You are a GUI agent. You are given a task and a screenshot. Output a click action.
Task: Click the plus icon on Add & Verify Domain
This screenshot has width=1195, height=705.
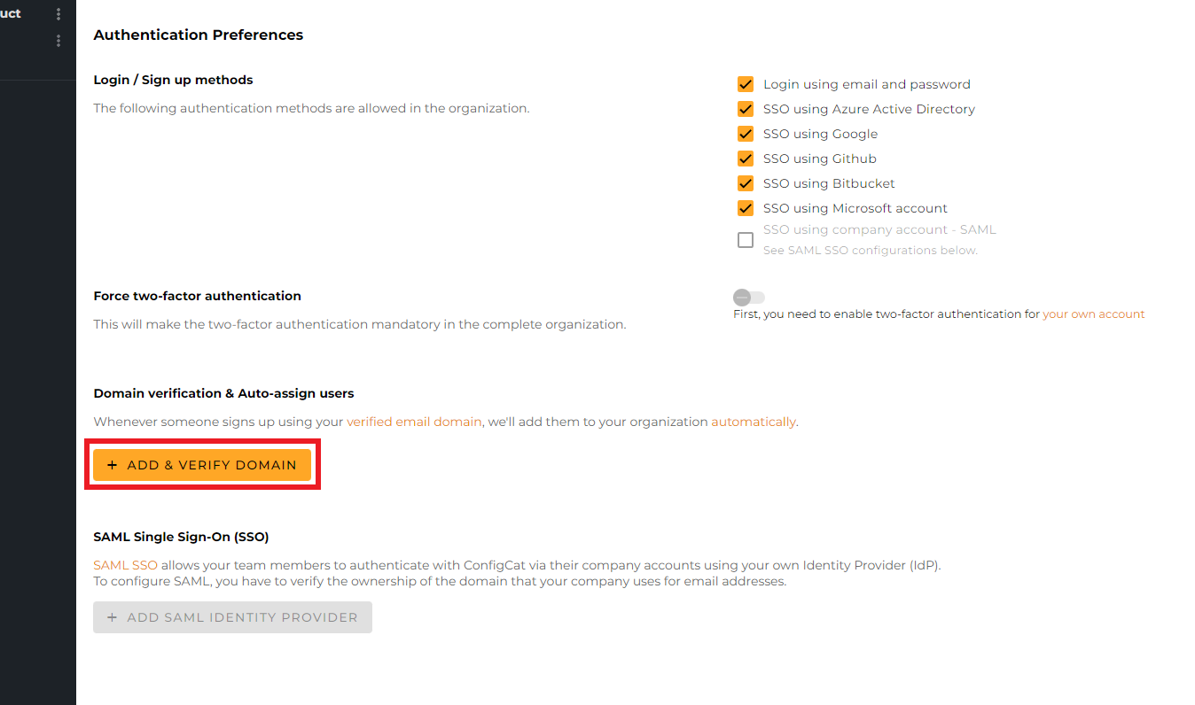[112, 464]
